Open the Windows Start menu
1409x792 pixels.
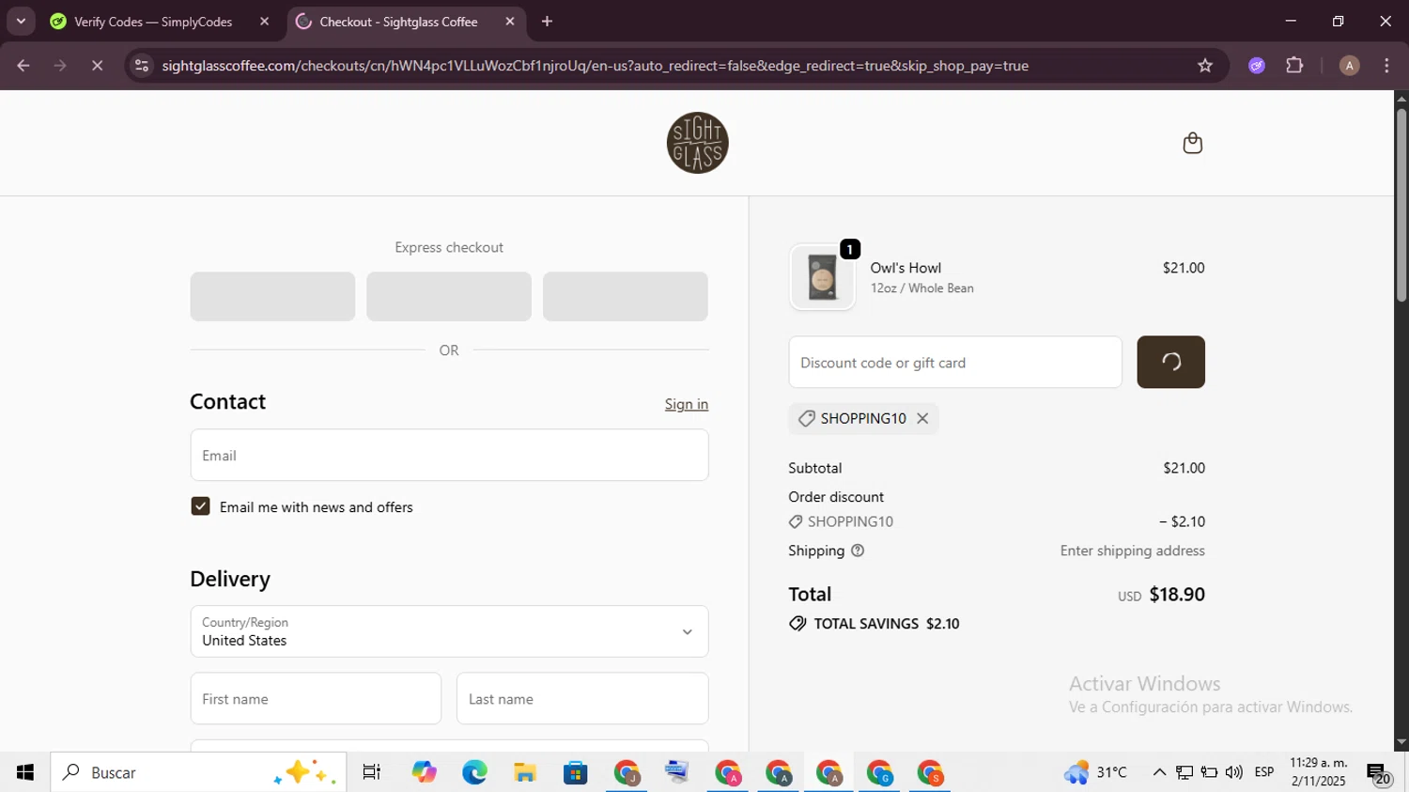point(25,772)
